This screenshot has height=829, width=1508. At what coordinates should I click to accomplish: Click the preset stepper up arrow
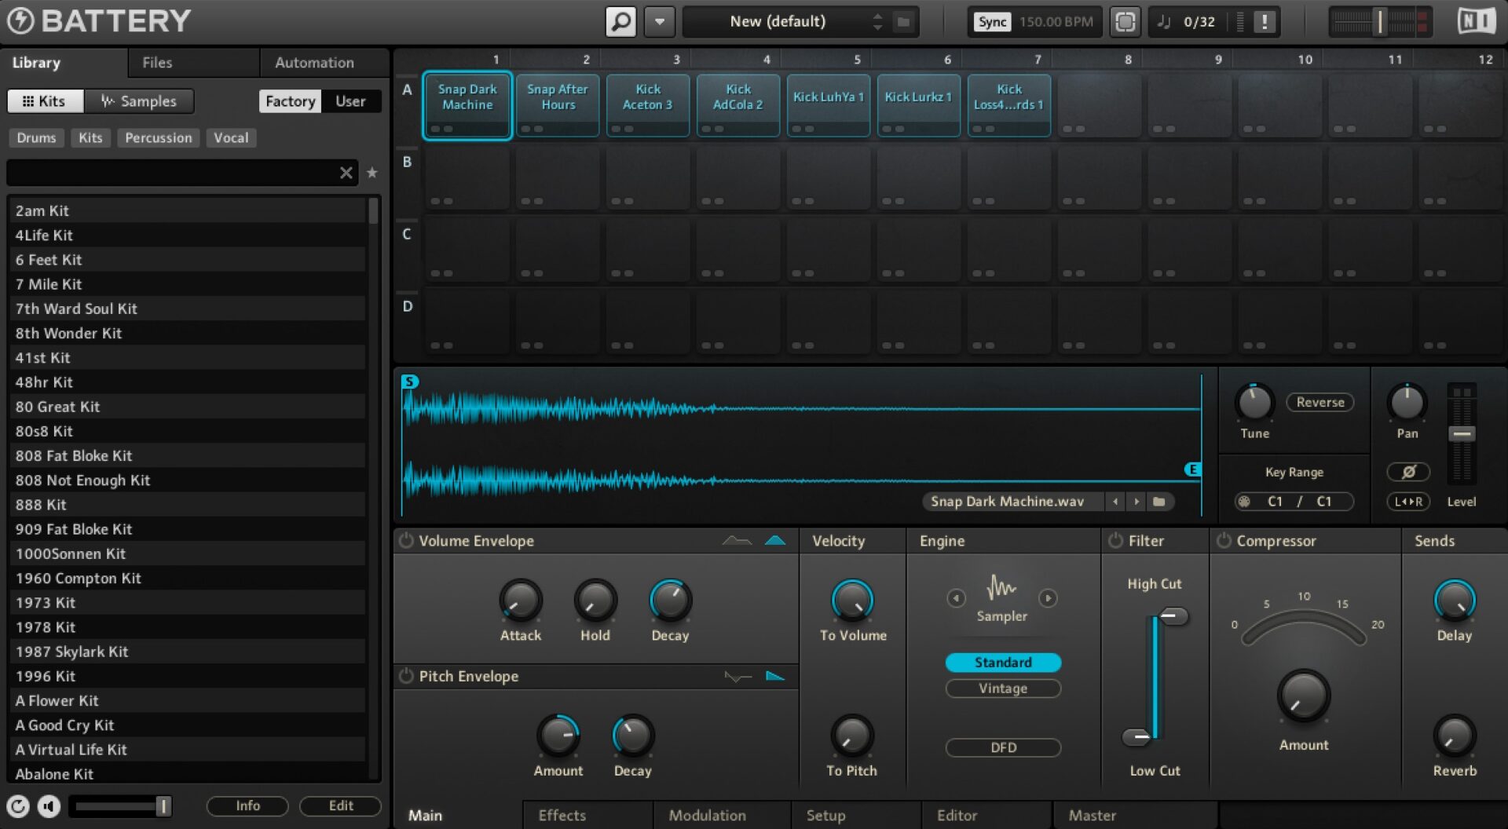coord(877,16)
